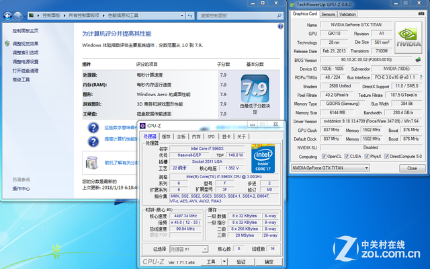Open 调整索引选项 link in sidebar
This screenshot has height=269, width=430.
point(26,52)
